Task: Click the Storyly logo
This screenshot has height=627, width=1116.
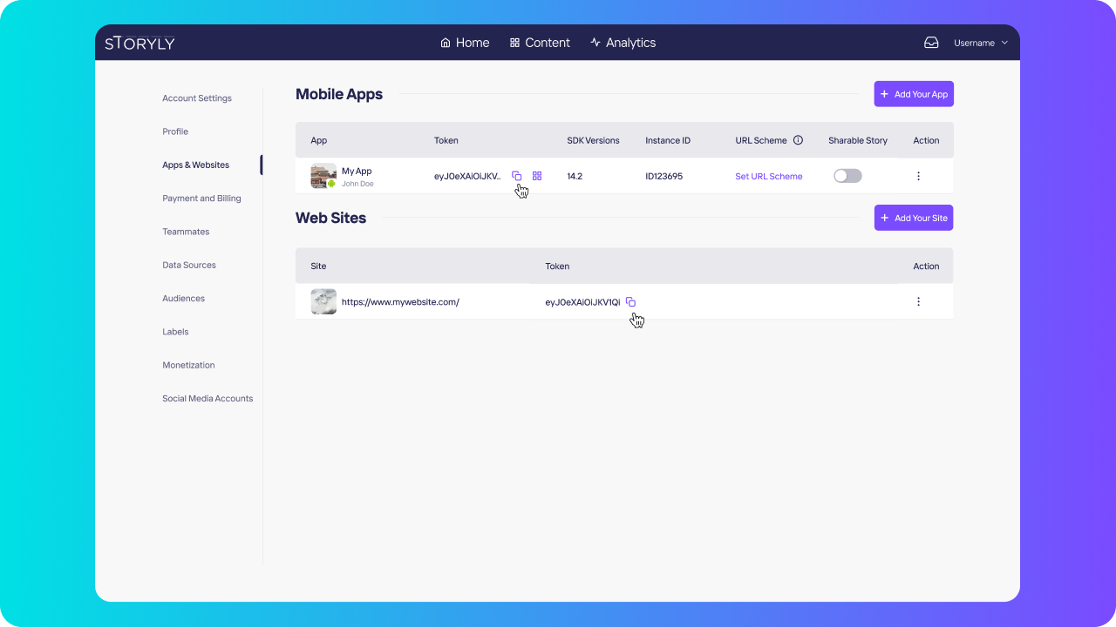Action: [139, 43]
